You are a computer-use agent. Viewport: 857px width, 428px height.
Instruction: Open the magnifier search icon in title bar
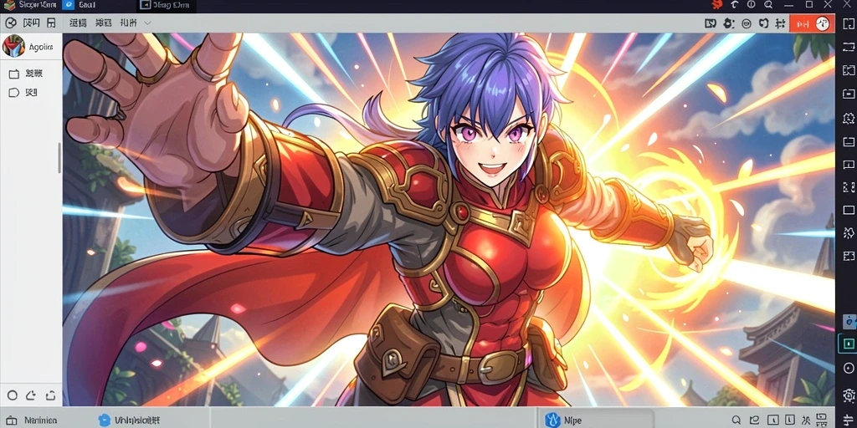[x=768, y=4]
